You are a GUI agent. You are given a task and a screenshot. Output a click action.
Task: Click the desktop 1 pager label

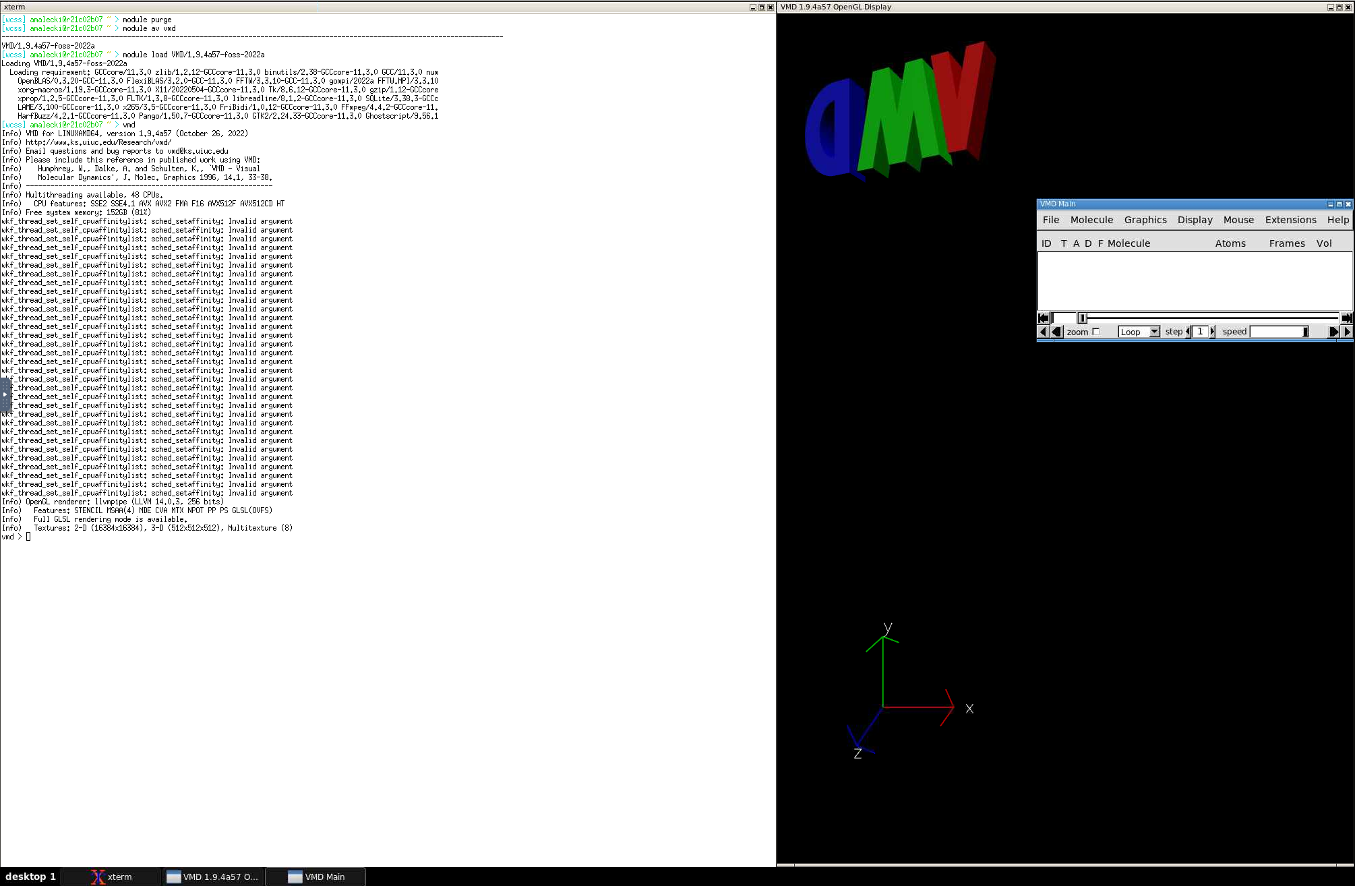30,877
